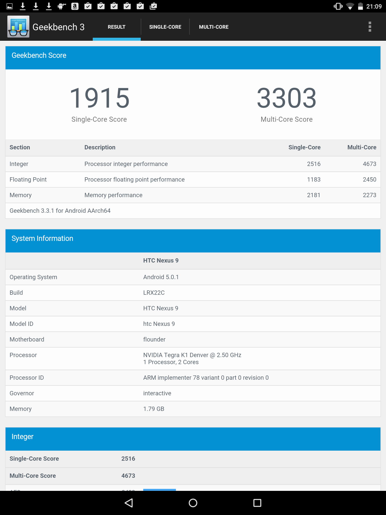Tap ARM implementer 78 processor ID value
Viewport: 386px width, 515px height.
206,378
